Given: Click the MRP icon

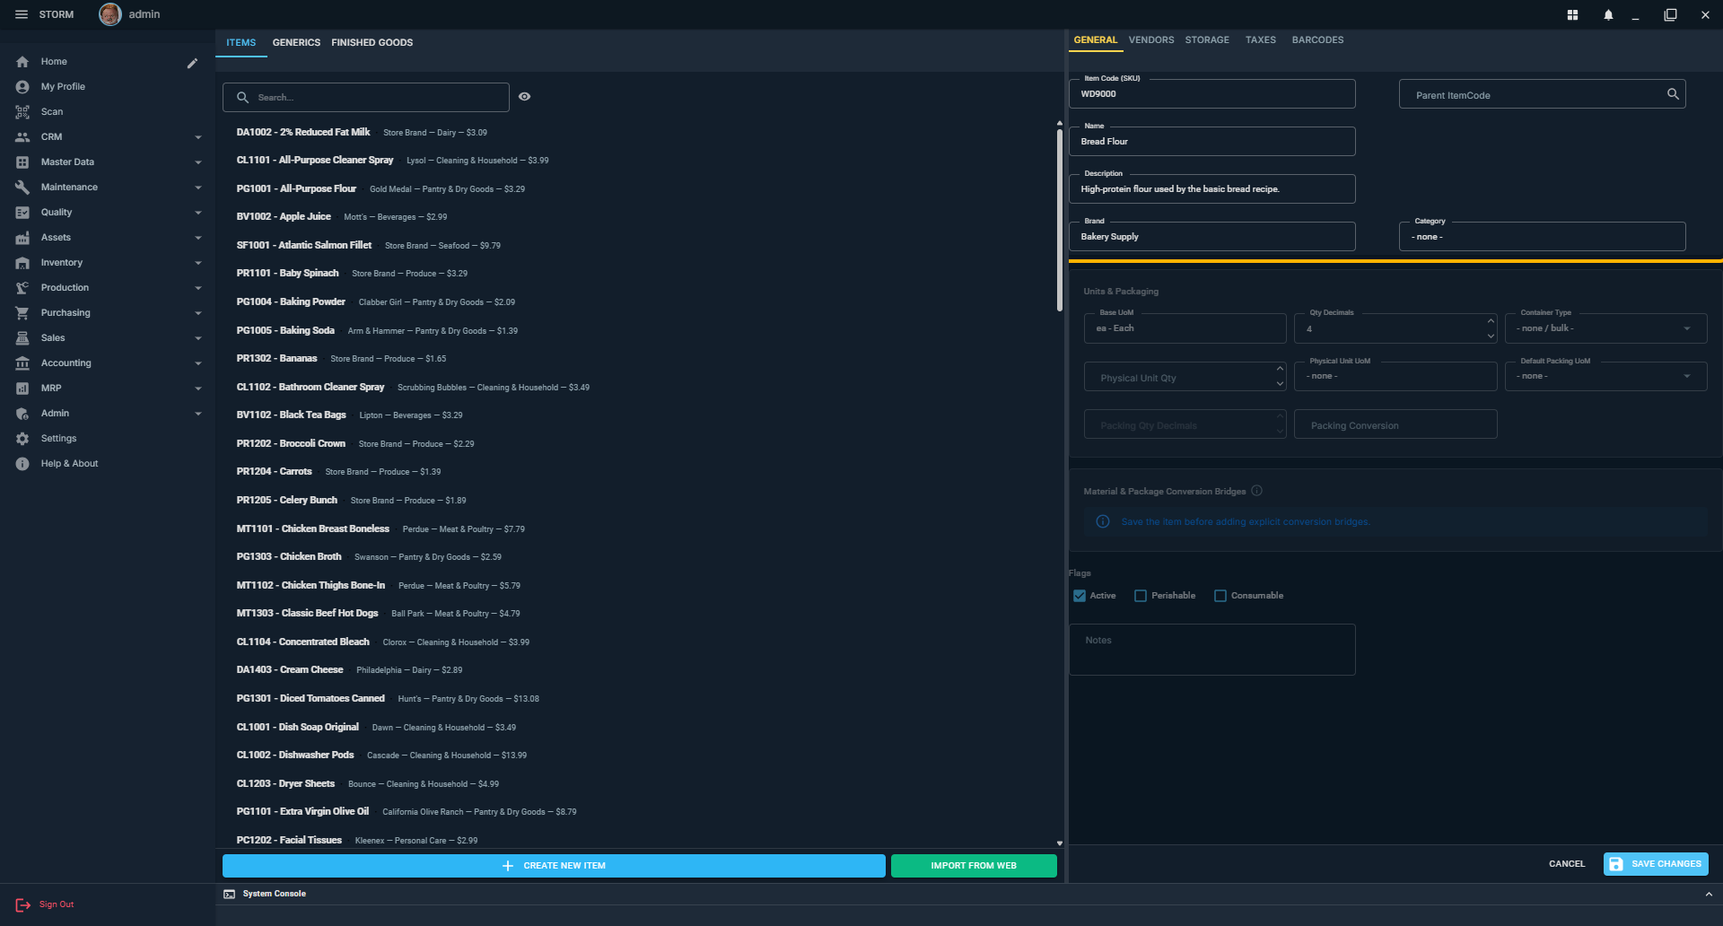Looking at the screenshot, I should [22, 389].
